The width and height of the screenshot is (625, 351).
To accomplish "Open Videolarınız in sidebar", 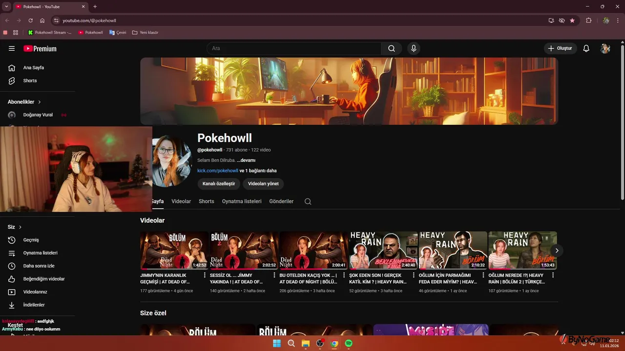I will (35, 292).
